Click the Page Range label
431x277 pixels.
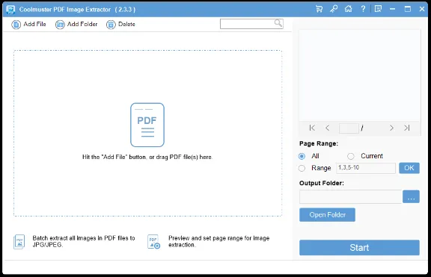[319, 143]
